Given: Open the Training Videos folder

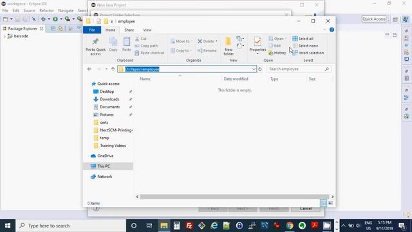Looking at the screenshot, I should 113,146.
